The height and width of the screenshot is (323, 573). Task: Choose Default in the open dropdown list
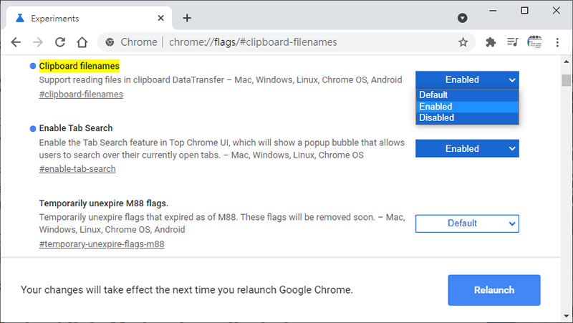click(x=433, y=95)
